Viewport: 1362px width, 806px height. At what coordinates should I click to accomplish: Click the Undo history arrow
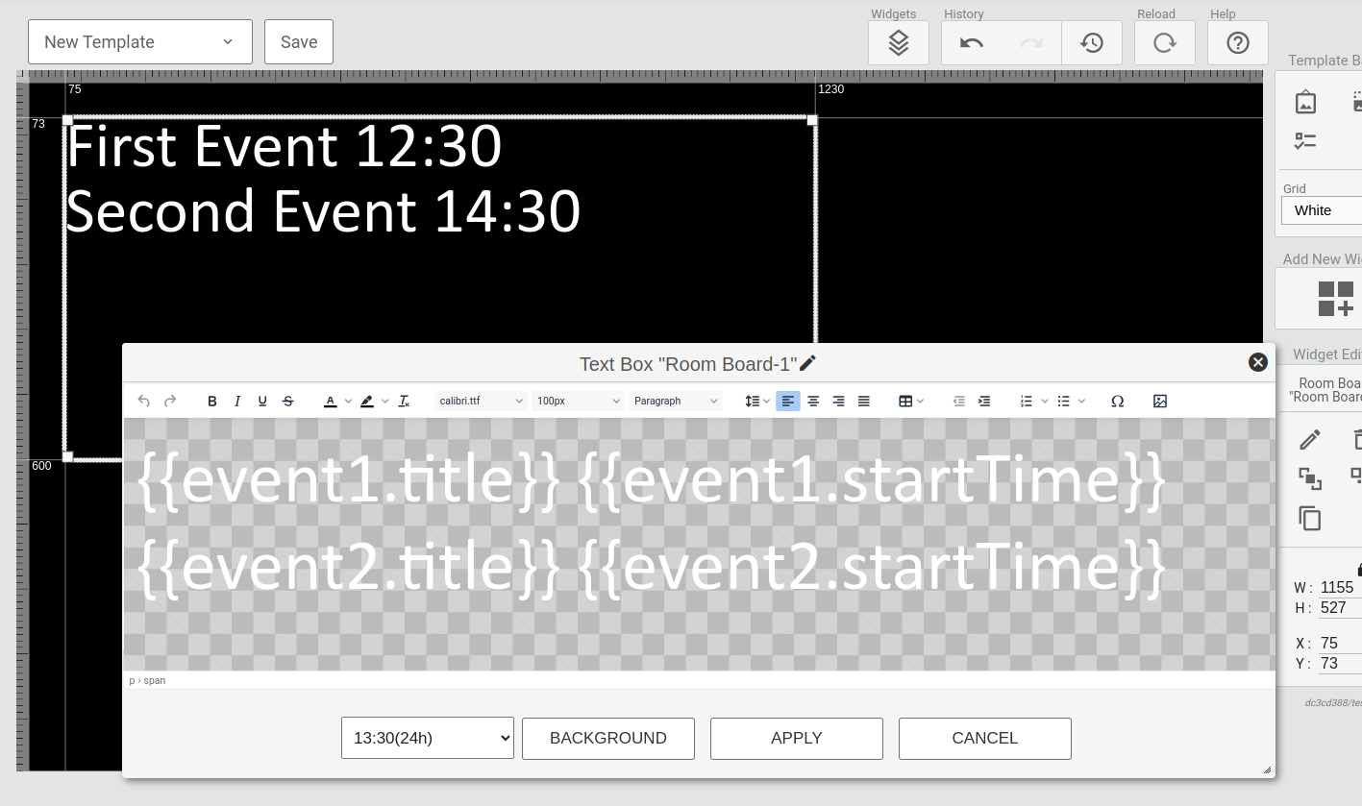971,42
